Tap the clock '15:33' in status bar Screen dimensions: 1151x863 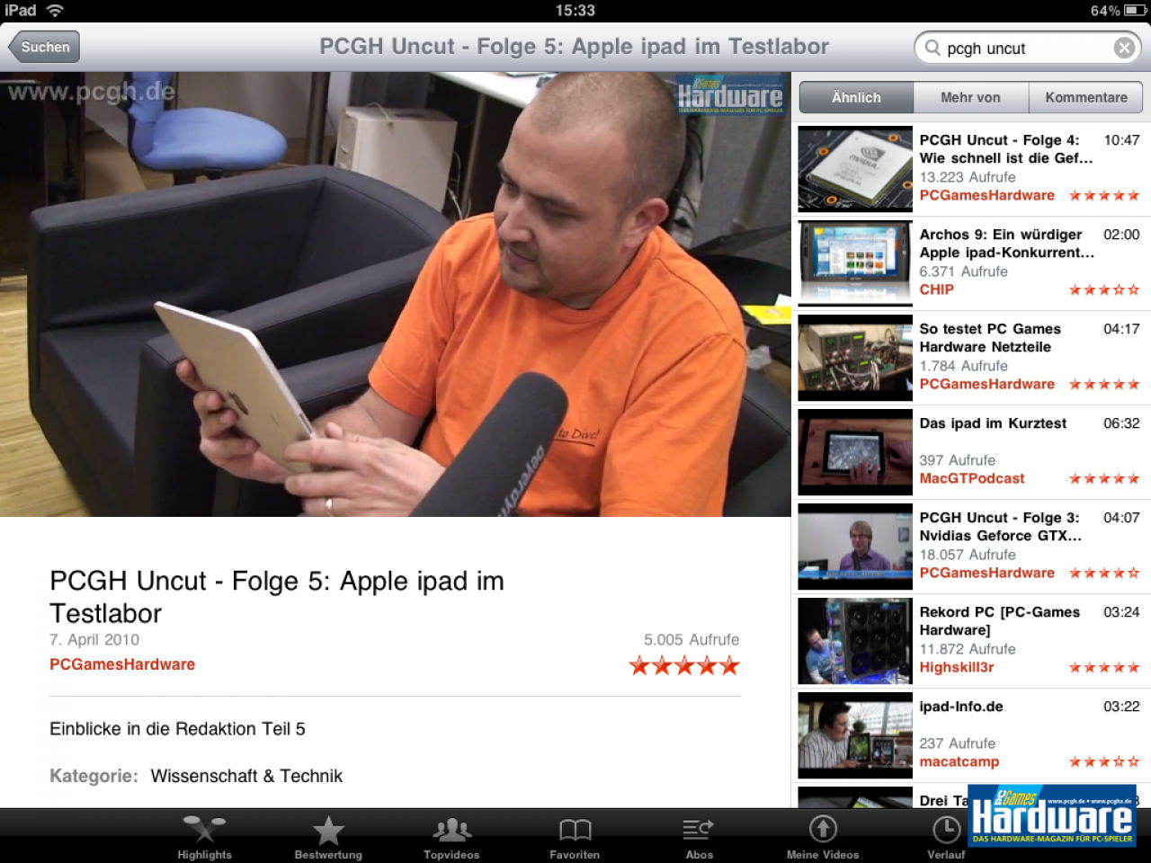(575, 11)
